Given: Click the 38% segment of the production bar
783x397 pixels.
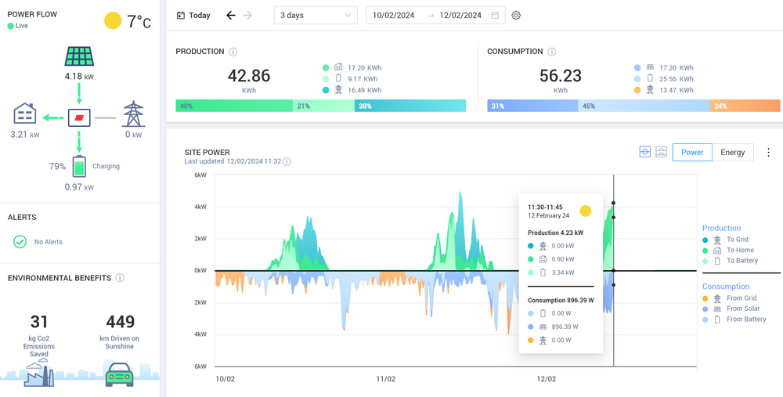Looking at the screenshot, I should click(x=410, y=106).
